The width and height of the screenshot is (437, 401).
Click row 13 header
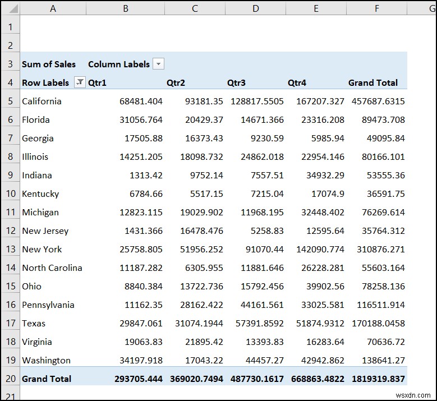(10, 249)
